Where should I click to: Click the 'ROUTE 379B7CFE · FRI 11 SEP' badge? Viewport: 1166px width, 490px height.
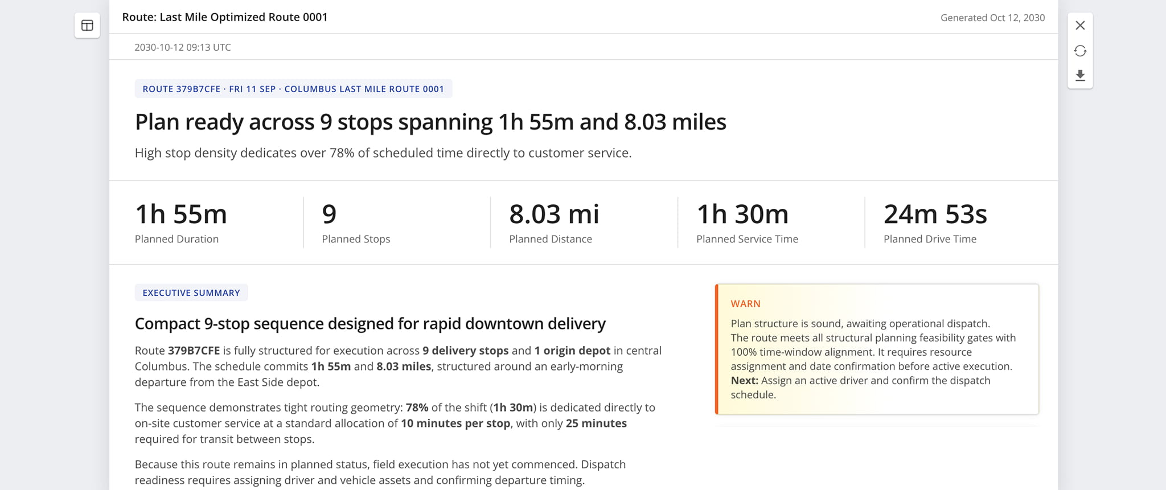click(x=293, y=89)
